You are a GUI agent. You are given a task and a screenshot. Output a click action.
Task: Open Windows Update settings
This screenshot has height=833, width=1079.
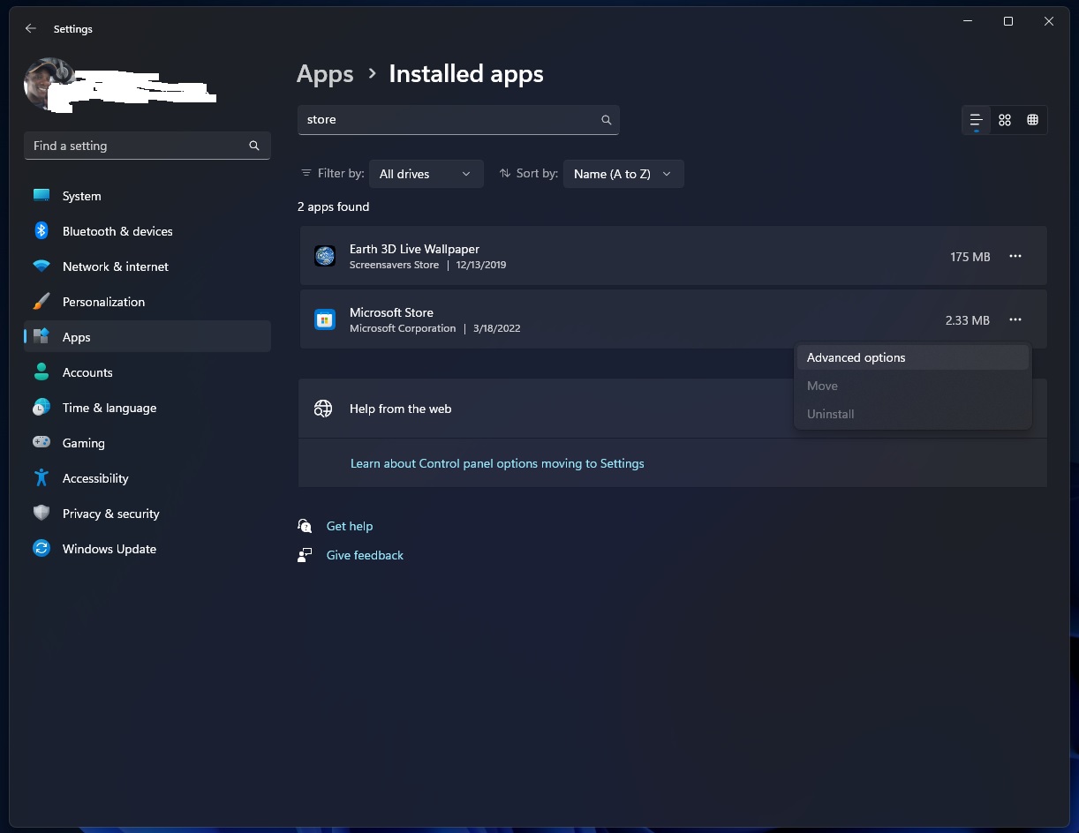(x=147, y=549)
